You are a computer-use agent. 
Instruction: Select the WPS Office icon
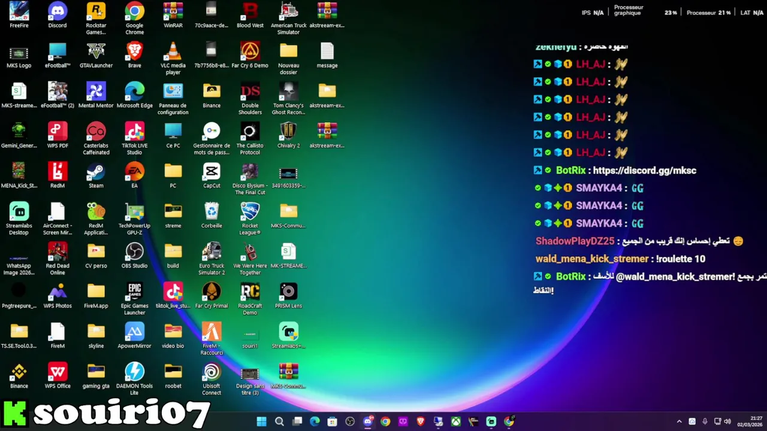point(58,376)
